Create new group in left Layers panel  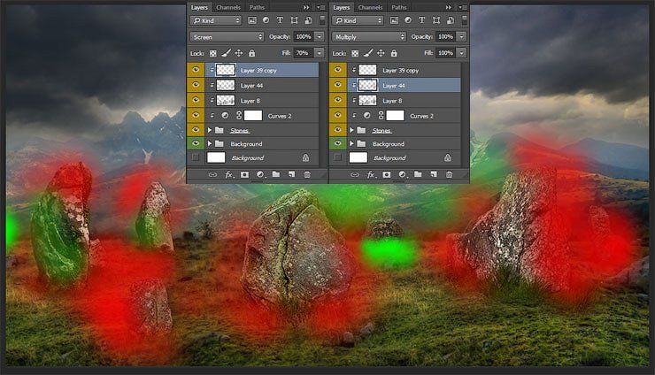(276, 174)
